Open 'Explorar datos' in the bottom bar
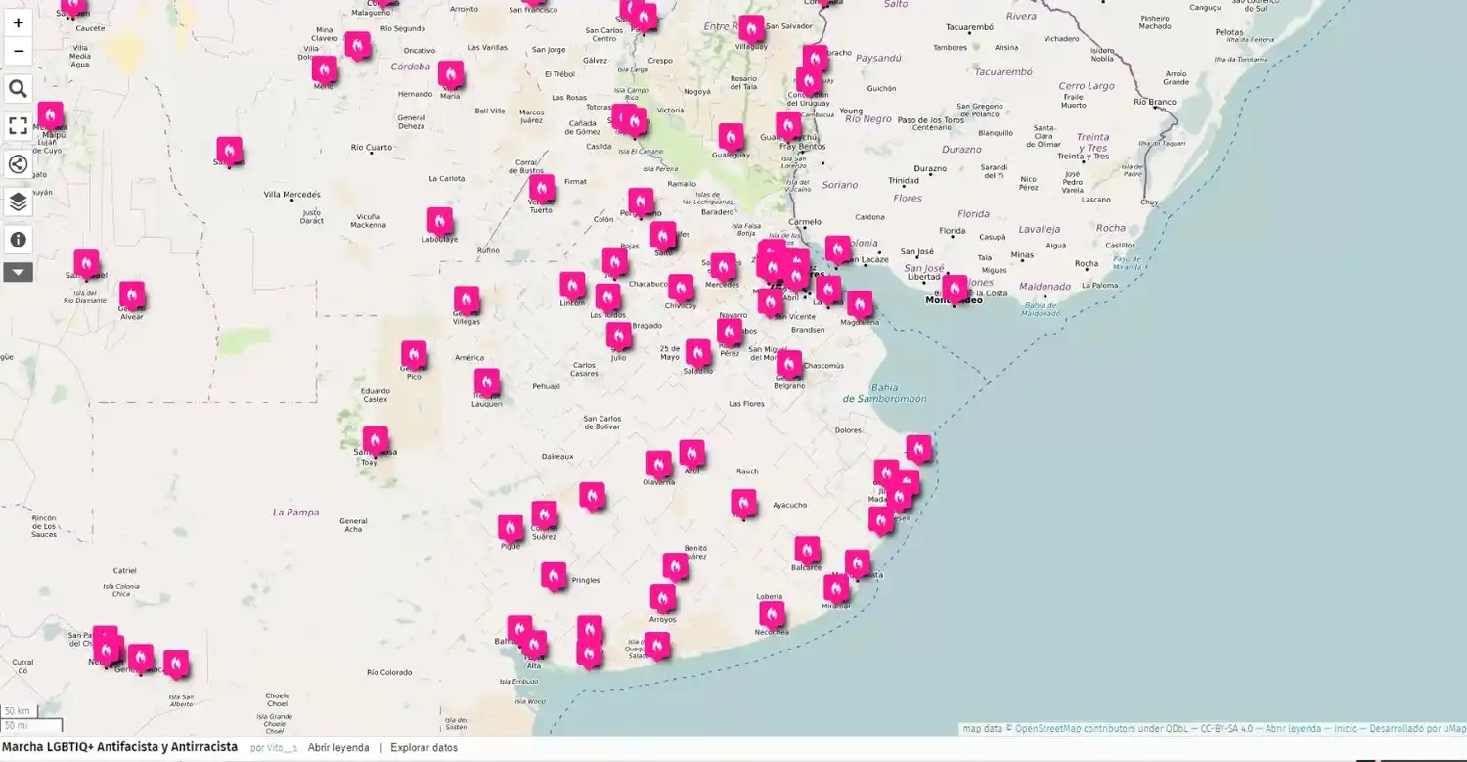The height and width of the screenshot is (762, 1467). (423, 748)
